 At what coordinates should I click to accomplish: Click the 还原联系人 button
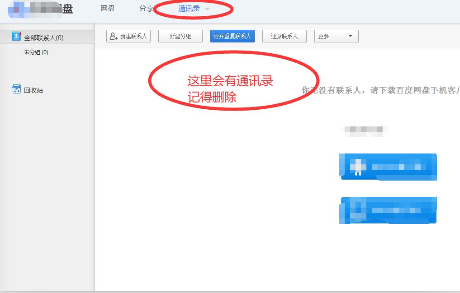pos(284,36)
